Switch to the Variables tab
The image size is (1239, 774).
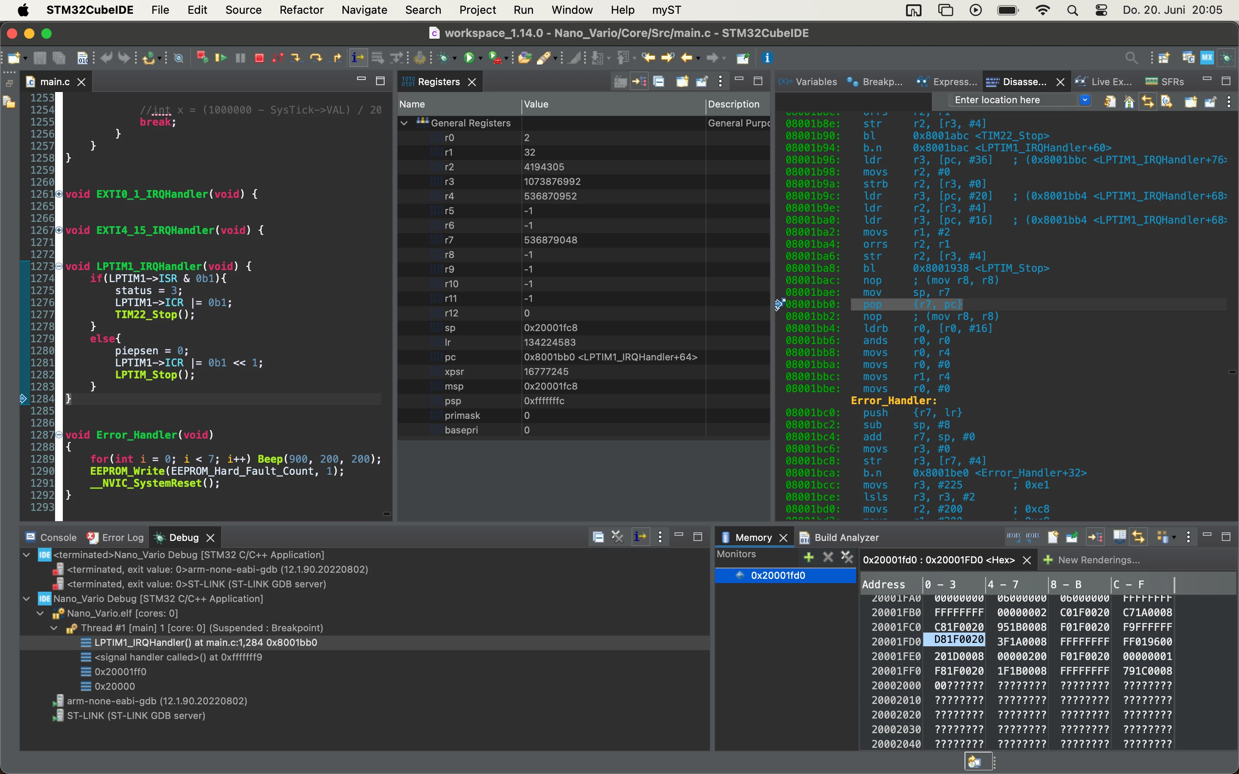[808, 81]
